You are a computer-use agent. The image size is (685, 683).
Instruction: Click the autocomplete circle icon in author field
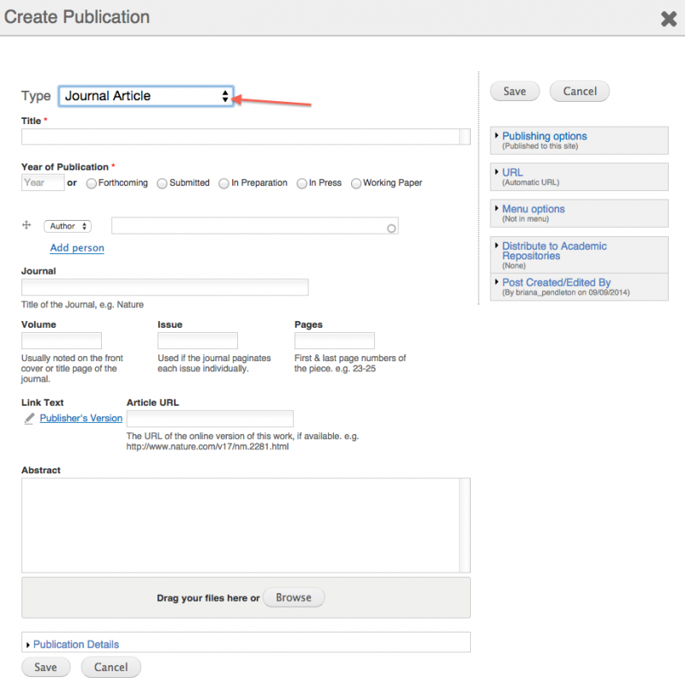(391, 229)
